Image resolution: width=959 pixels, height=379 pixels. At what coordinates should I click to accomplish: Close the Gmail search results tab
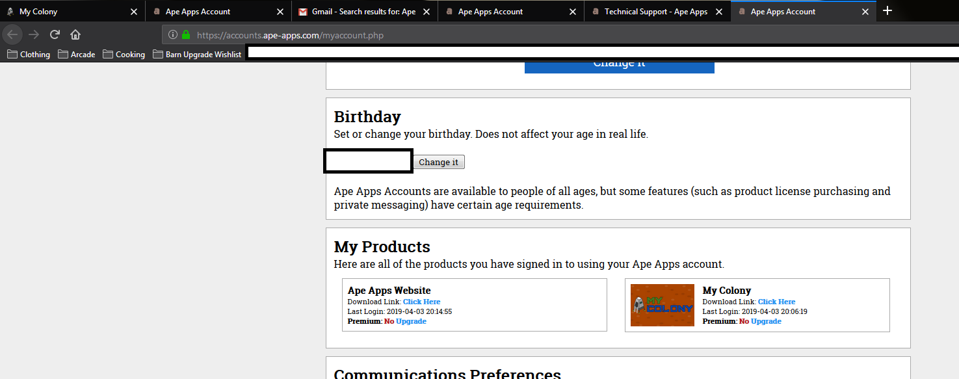427,12
